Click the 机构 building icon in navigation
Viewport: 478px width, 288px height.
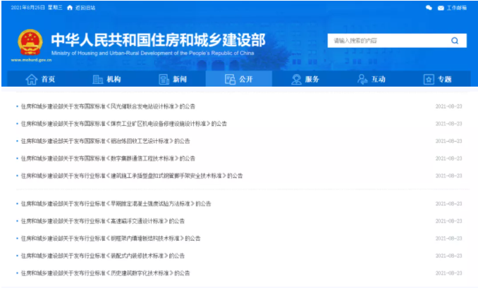coord(97,80)
